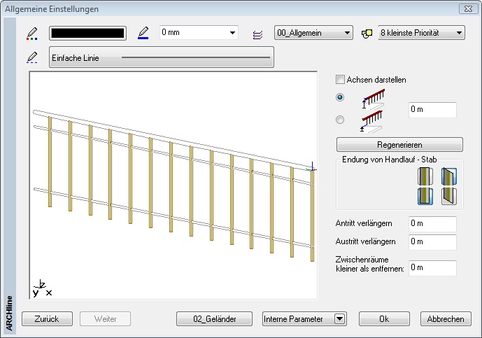Image resolution: width=482 pixels, height=338 pixels.
Task: Click the lower railing offset reference icon
Action: click(x=371, y=122)
